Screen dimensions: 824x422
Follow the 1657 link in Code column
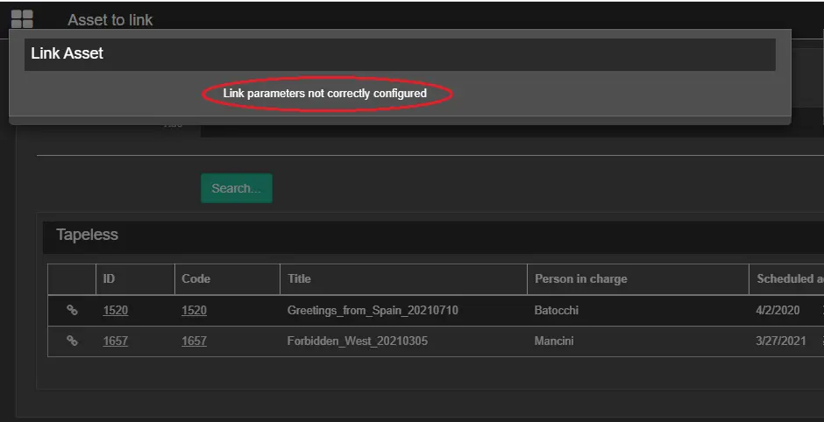[x=194, y=341]
